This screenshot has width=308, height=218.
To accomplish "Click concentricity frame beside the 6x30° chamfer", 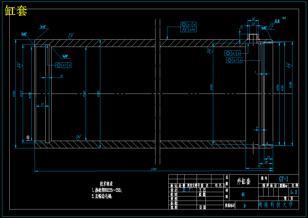I will click(x=63, y=65).
